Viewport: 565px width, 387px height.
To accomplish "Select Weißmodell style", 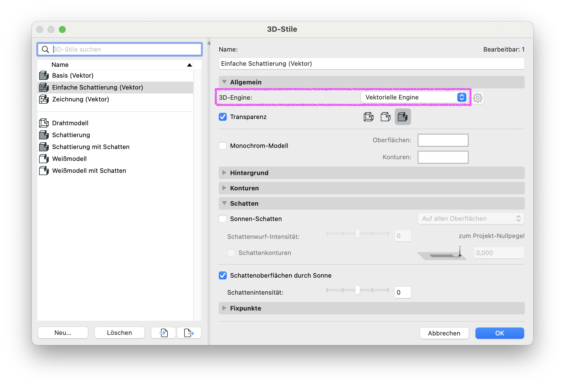I will click(x=115, y=159).
